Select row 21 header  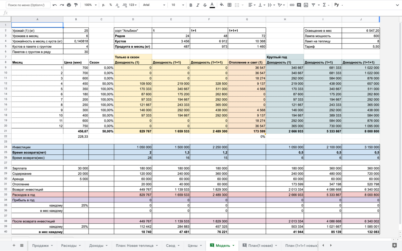click(6, 131)
